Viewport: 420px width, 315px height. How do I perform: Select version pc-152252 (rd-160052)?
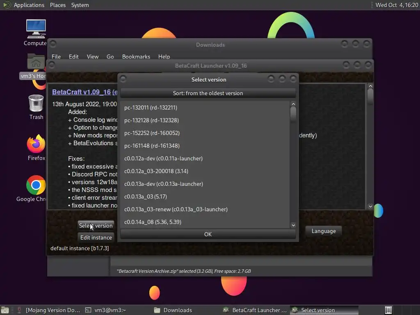[x=205, y=133]
